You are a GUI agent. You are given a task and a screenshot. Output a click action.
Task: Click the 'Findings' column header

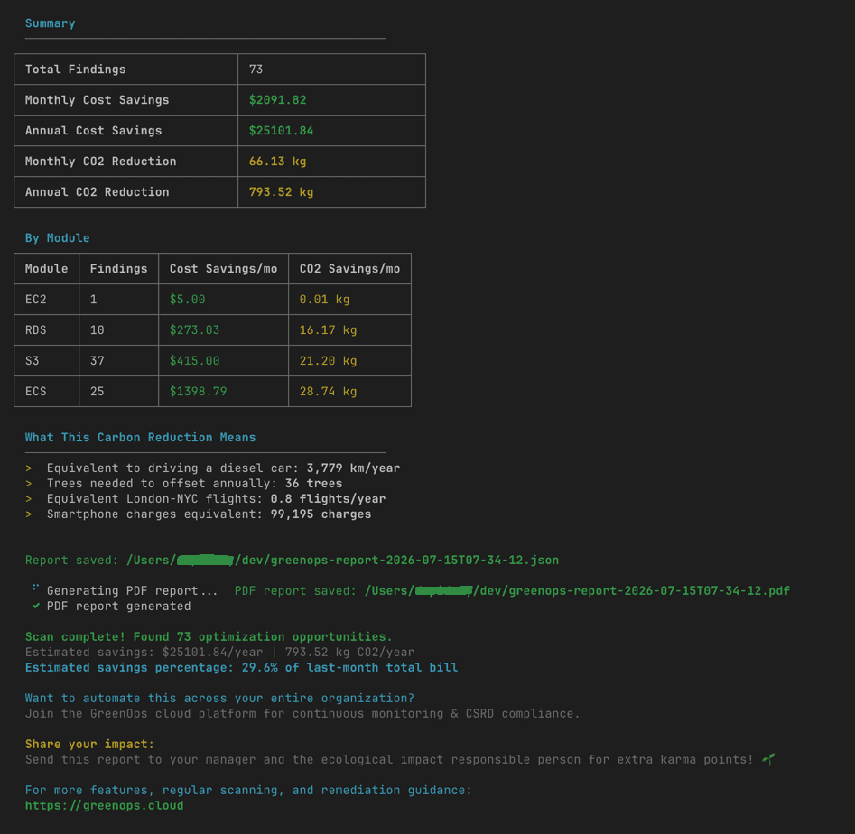(119, 269)
